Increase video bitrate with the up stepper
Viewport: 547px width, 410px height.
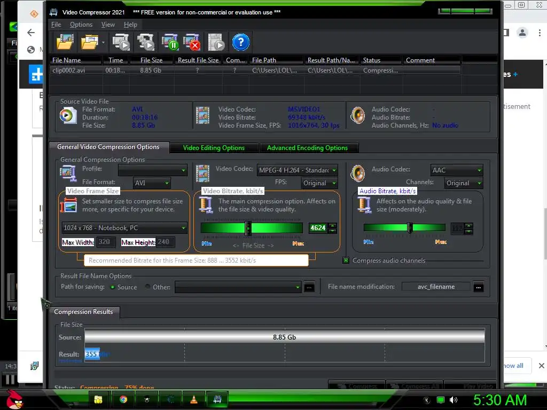click(332, 225)
